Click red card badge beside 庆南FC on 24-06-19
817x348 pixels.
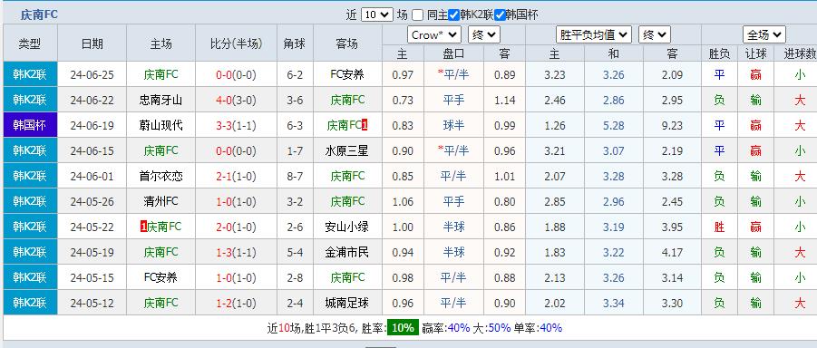pyautogui.click(x=365, y=125)
